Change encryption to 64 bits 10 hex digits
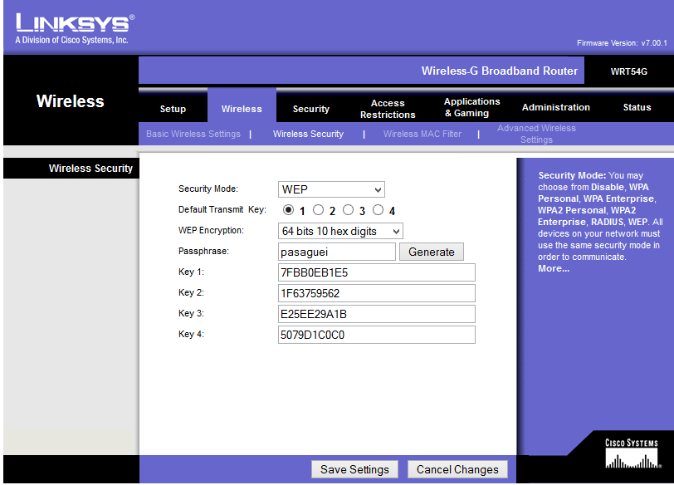674x485 pixels. pyautogui.click(x=340, y=230)
